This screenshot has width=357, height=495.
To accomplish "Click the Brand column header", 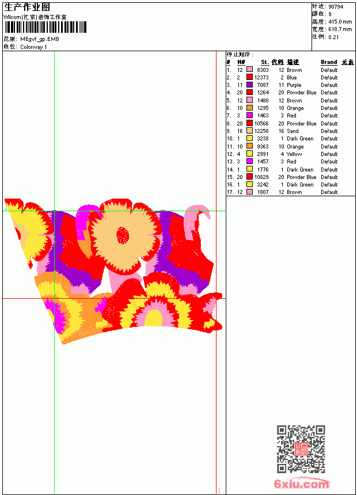I will pos(329,62).
